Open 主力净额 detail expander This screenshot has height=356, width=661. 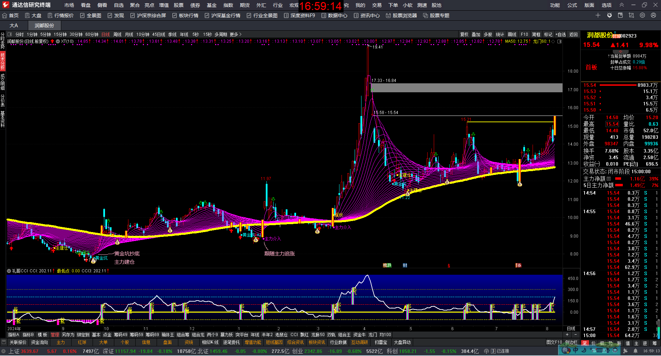[x=609, y=179]
